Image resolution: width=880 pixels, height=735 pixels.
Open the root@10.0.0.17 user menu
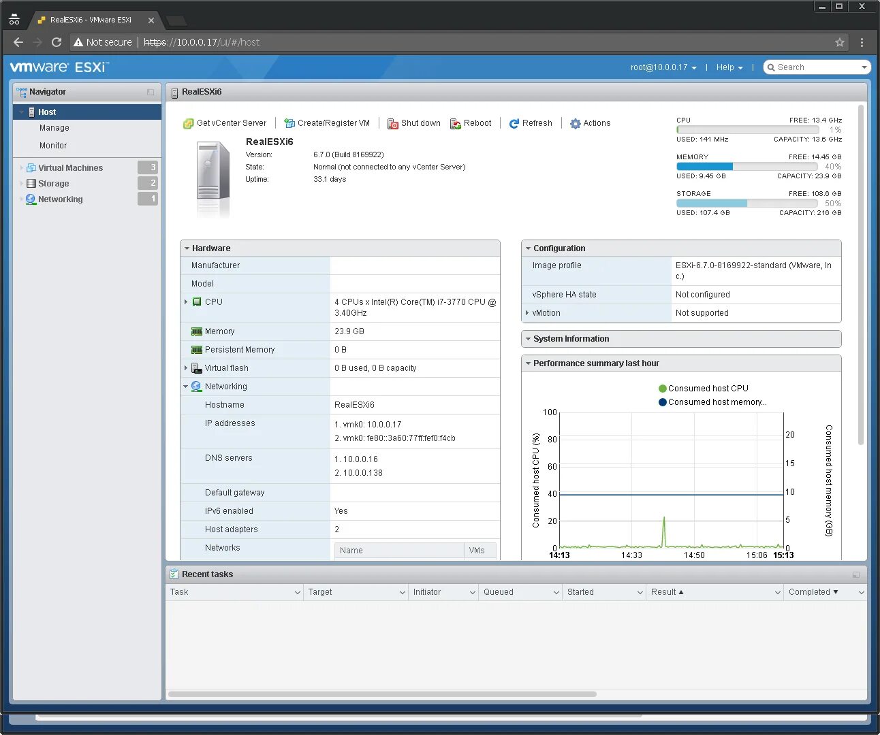pos(663,67)
